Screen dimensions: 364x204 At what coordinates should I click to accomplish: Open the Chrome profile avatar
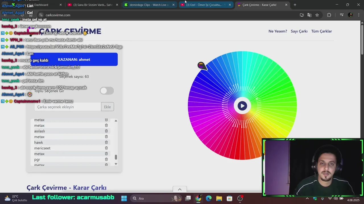[x=350, y=15]
